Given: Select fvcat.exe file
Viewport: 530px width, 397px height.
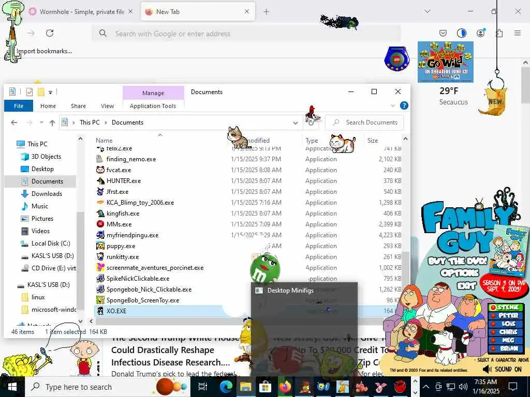Looking at the screenshot, I should [119, 170].
